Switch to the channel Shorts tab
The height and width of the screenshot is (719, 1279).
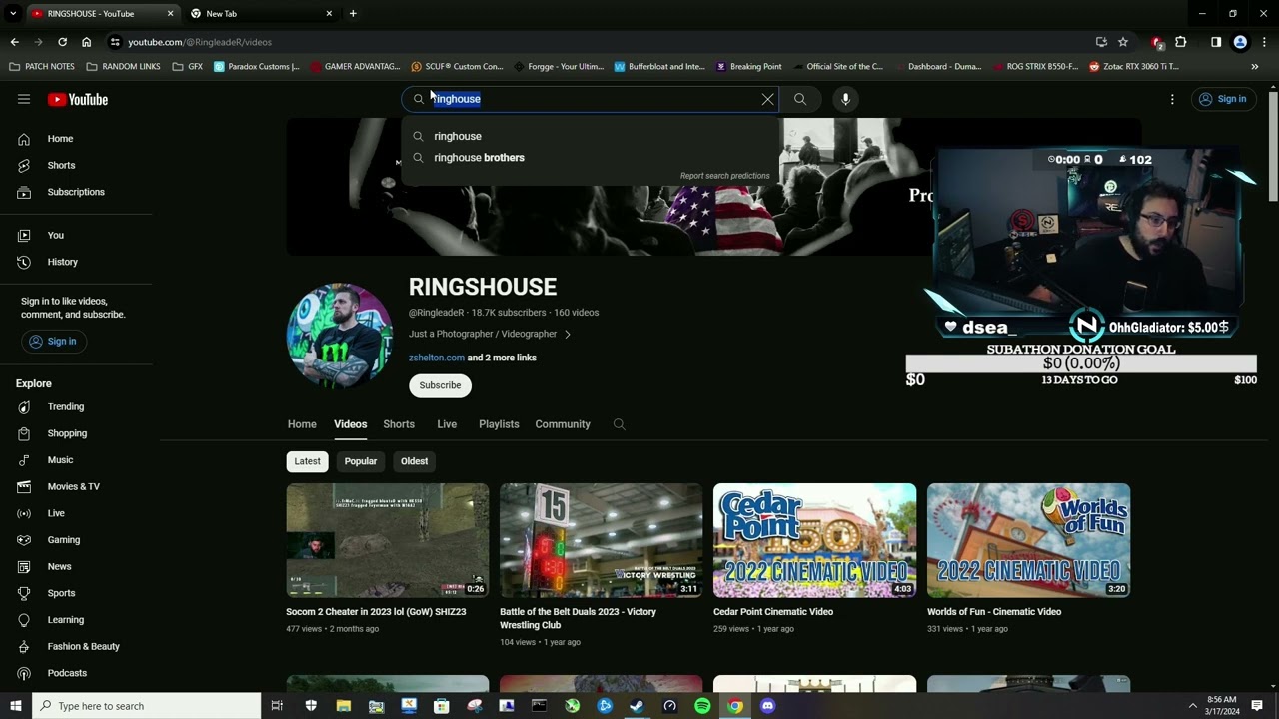click(399, 424)
